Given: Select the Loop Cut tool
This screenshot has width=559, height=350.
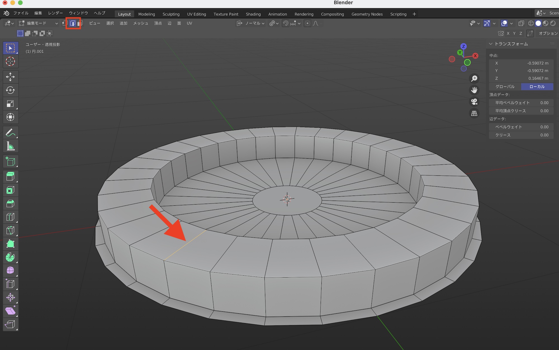Looking at the screenshot, I should [x=10, y=217].
